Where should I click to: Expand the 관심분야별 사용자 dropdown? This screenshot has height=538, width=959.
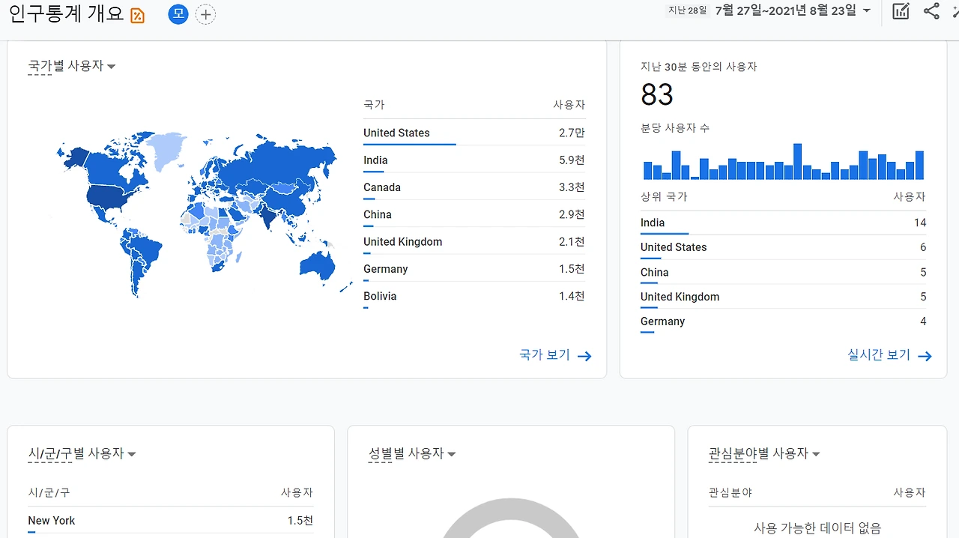click(764, 453)
